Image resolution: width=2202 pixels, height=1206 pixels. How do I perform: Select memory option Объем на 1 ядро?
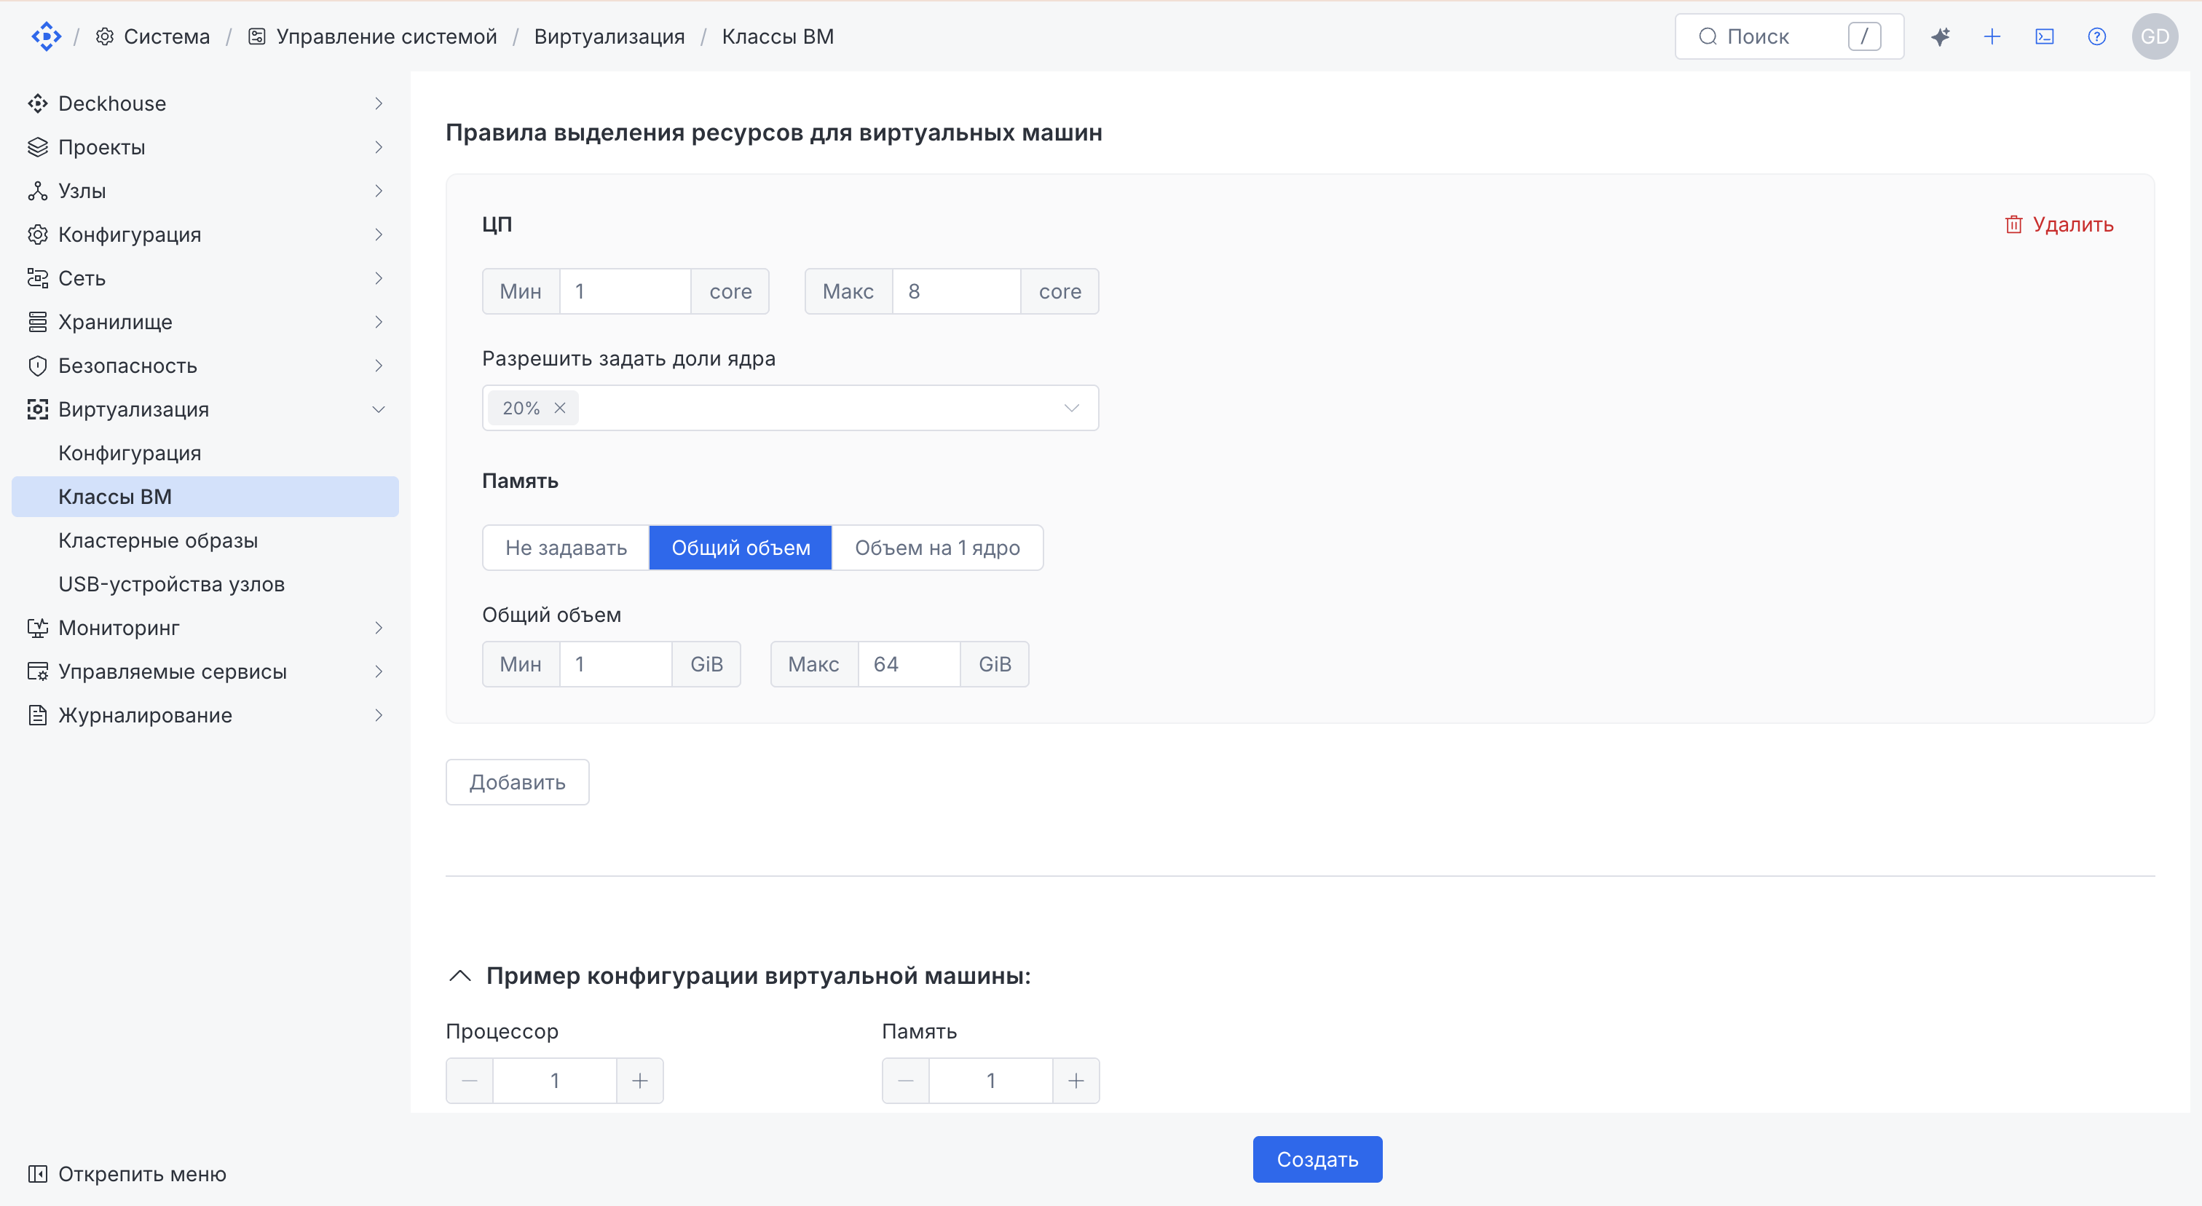click(938, 548)
